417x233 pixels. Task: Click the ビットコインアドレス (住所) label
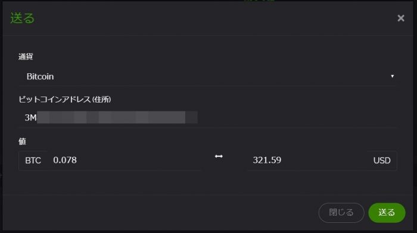(65, 100)
